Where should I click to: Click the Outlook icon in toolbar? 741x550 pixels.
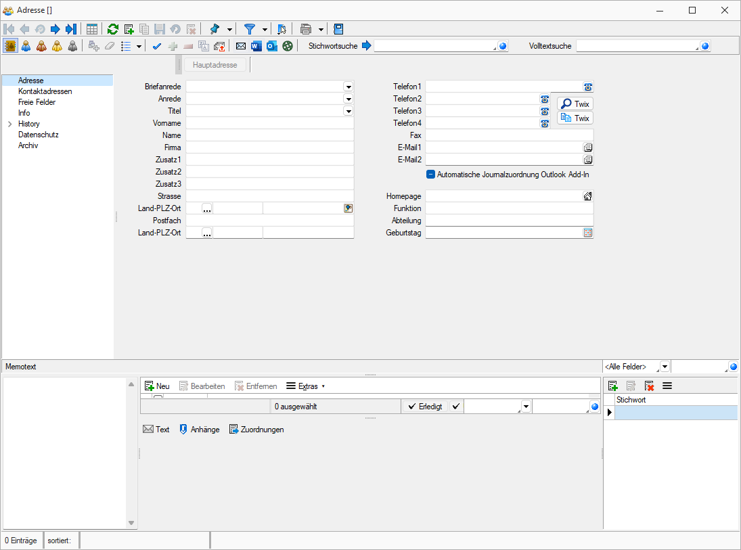click(272, 46)
